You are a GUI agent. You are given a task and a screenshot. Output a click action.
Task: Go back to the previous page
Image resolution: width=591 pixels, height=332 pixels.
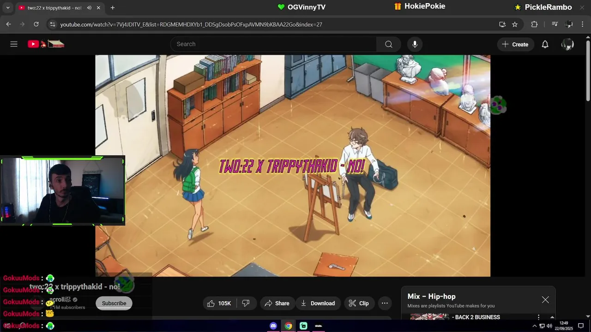click(x=8, y=24)
